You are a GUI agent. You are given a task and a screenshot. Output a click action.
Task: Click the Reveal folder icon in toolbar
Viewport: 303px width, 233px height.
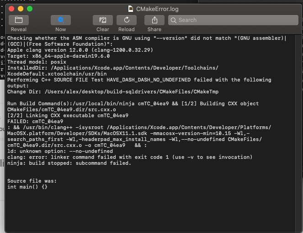[x=19, y=20]
